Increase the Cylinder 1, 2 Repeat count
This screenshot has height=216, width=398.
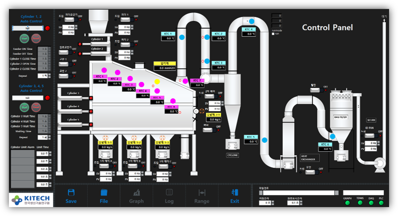[x=49, y=75]
